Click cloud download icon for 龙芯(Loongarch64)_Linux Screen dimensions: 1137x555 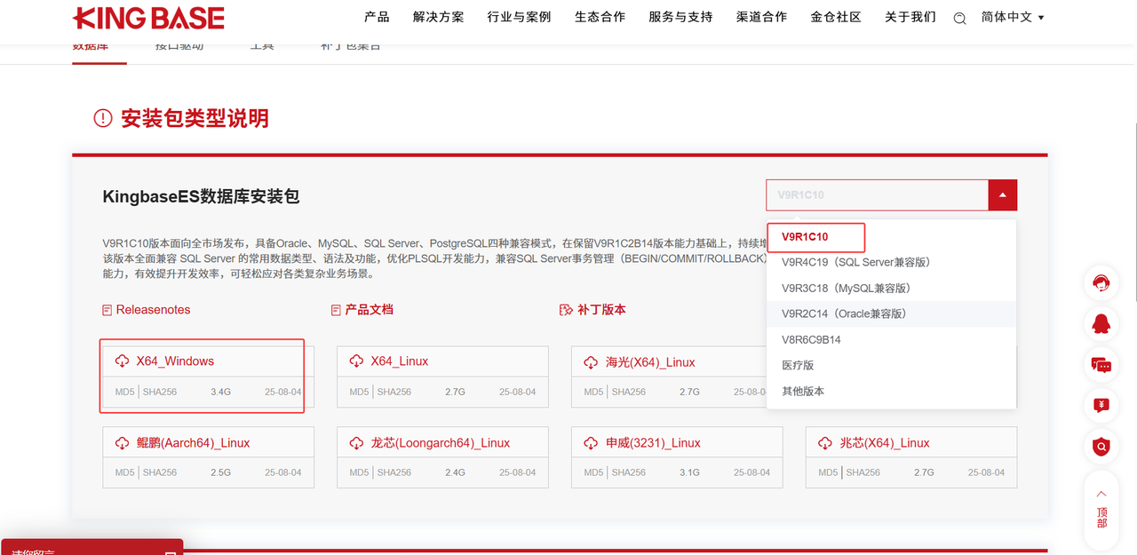coord(357,442)
